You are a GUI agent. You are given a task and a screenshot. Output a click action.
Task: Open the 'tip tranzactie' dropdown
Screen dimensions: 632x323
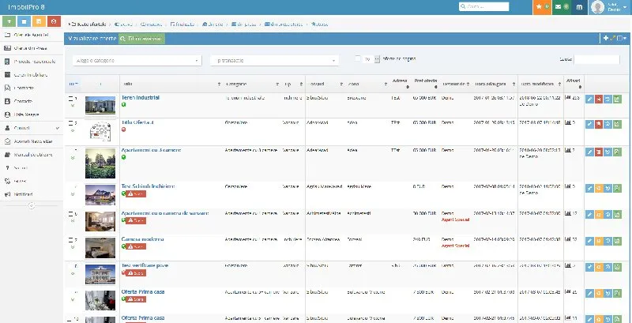coord(274,60)
